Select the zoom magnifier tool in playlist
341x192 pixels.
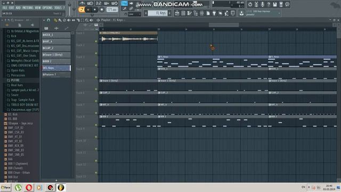point(87,20)
